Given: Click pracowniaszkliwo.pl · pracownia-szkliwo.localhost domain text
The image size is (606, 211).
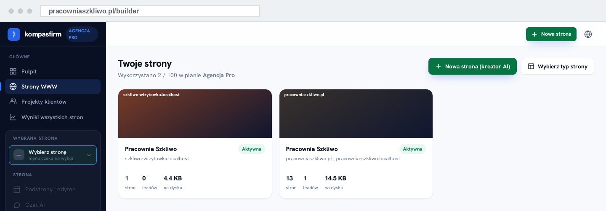Looking at the screenshot, I should tap(343, 159).
